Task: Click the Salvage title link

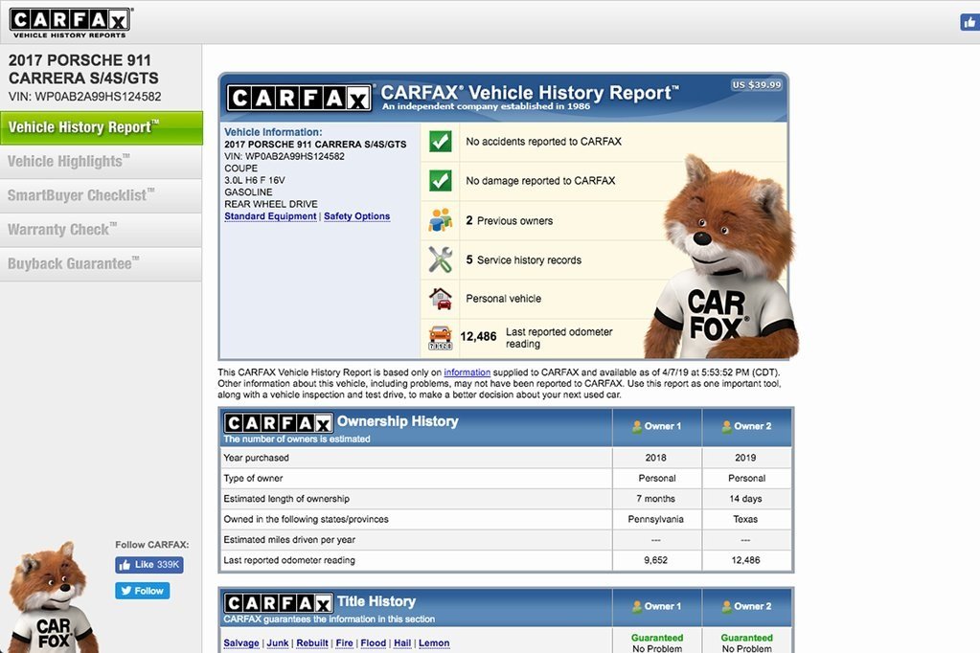Action: point(241,643)
